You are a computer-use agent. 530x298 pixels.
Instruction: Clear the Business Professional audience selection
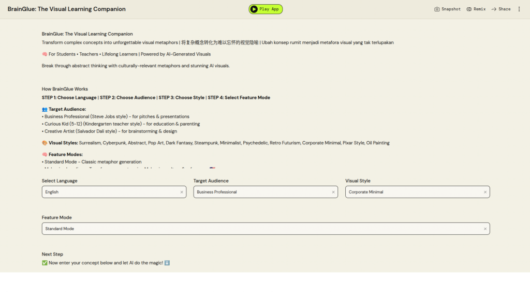pos(333,192)
